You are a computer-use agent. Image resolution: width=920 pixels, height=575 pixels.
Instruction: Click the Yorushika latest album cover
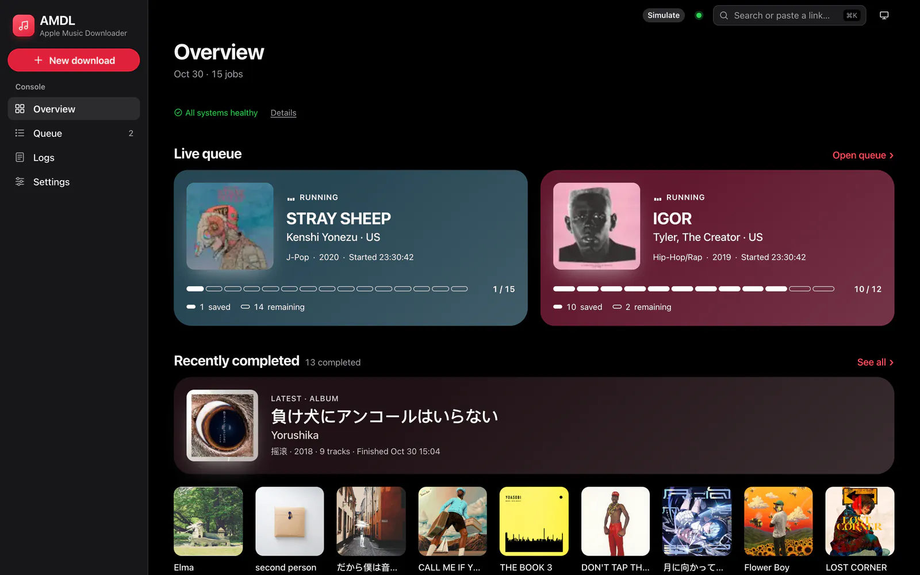pos(223,425)
